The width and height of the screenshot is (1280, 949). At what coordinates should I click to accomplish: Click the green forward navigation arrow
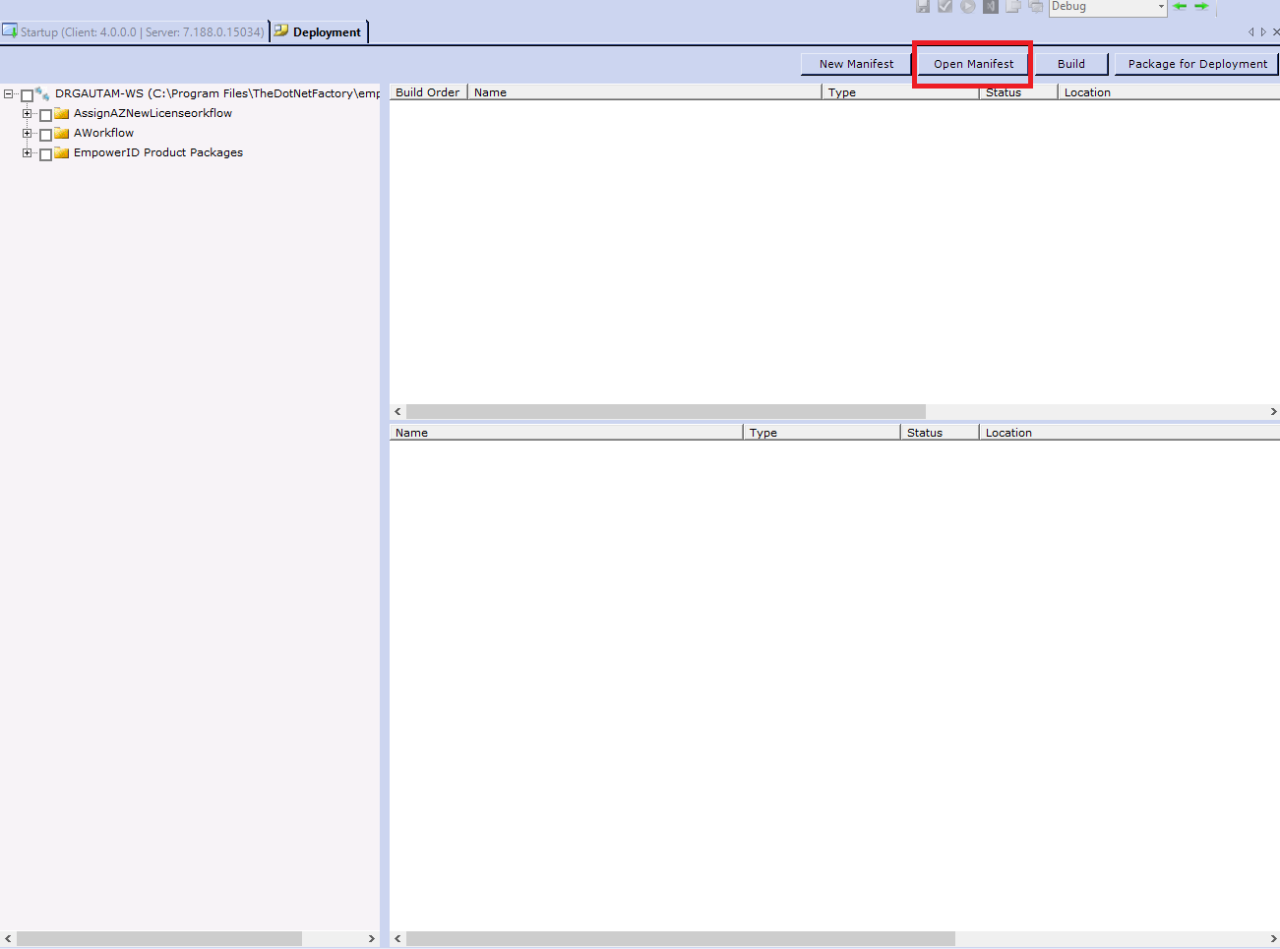click(1200, 6)
